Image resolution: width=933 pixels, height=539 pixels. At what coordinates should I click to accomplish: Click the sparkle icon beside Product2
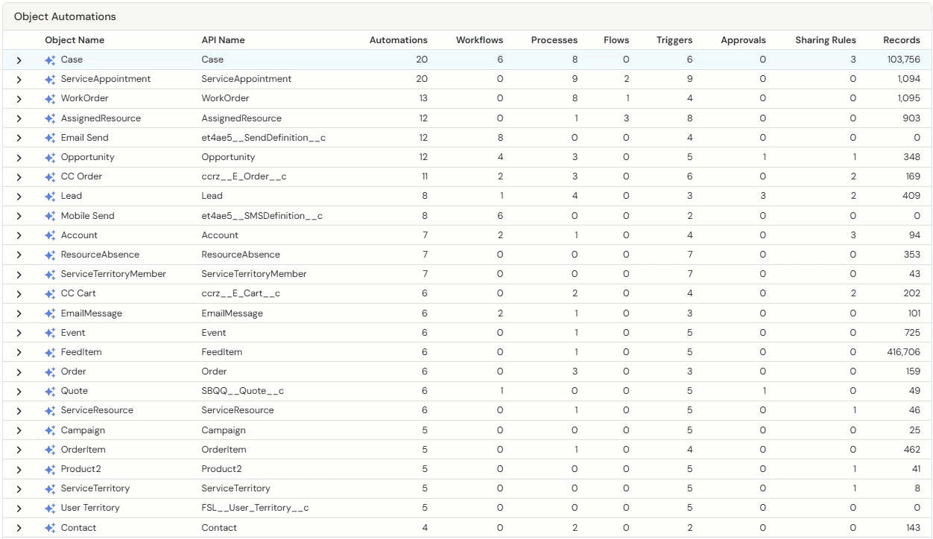(x=50, y=469)
